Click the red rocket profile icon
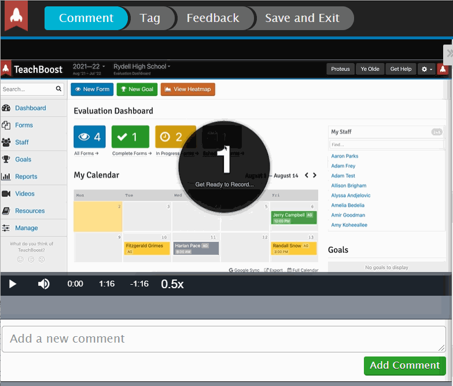This screenshot has width=453, height=386. coord(443,69)
